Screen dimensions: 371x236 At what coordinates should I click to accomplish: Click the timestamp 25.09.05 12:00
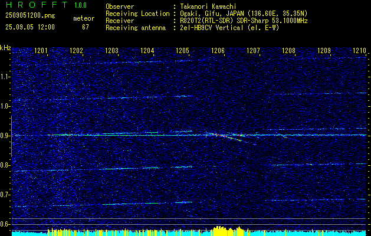tap(30, 27)
